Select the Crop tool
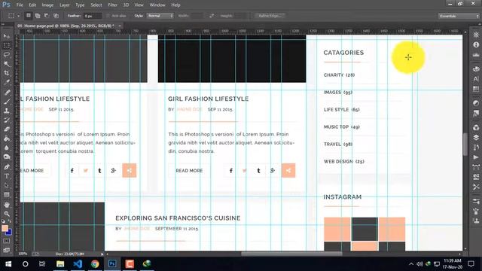482x271 pixels. click(x=7, y=73)
